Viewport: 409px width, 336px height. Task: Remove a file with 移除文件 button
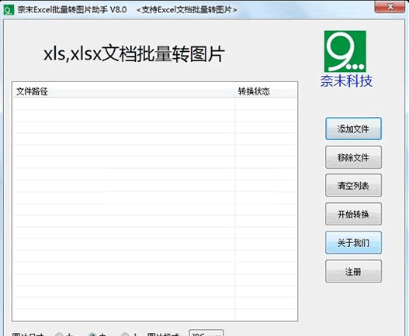353,157
